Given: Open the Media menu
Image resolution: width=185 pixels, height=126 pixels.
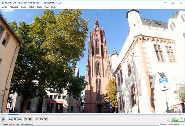Looking at the screenshot, I should (x=4, y=7).
